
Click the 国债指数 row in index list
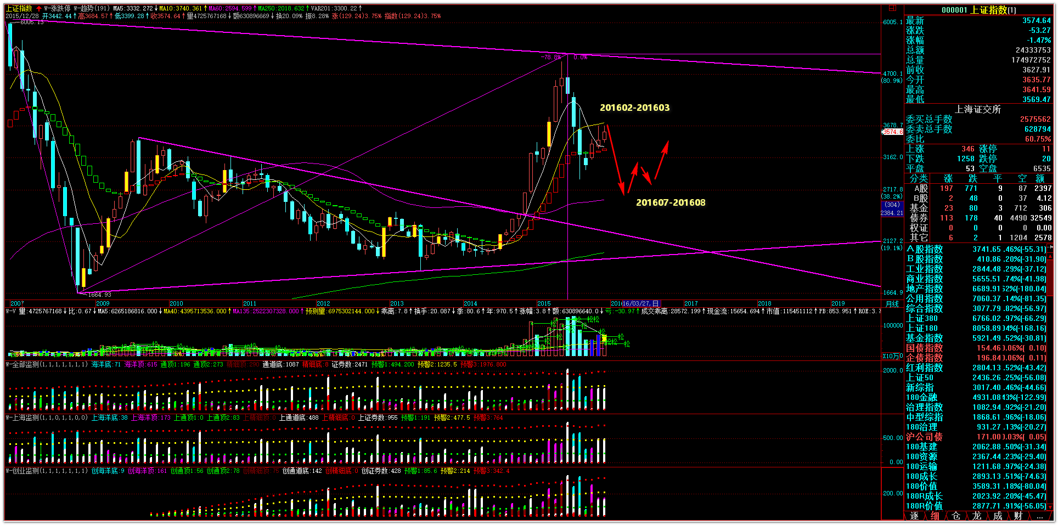924,348
